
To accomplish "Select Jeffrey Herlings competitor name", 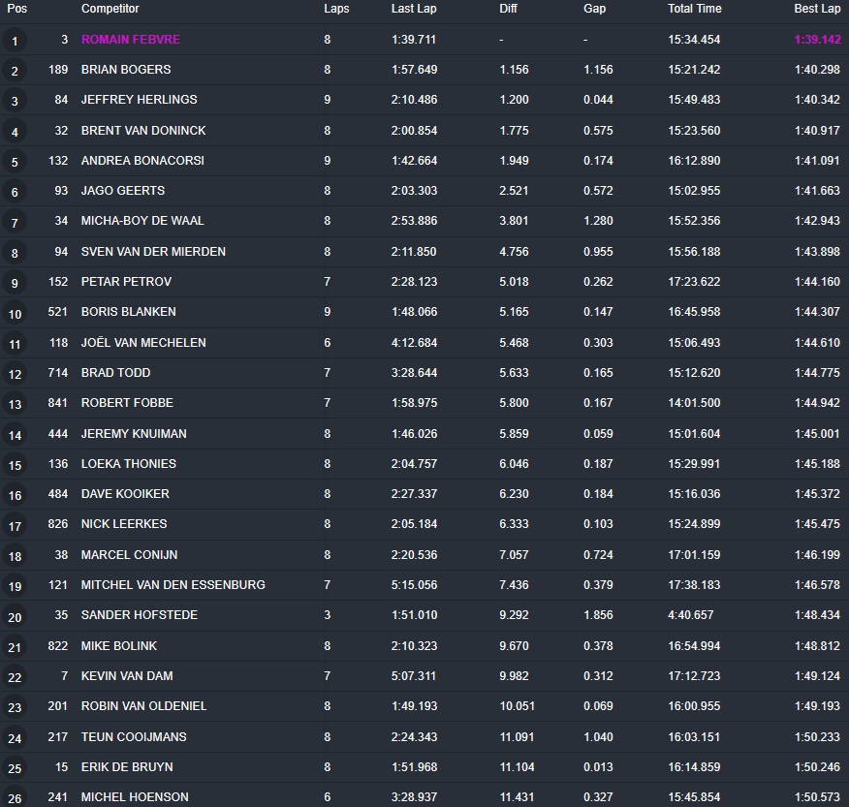I will (139, 100).
